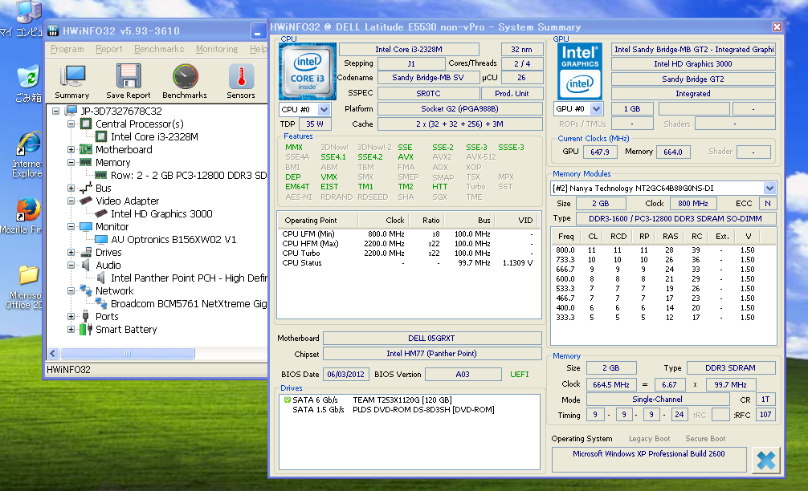
Task: Click Intel HM77 (Panther Point) chipset field
Action: coord(432,354)
